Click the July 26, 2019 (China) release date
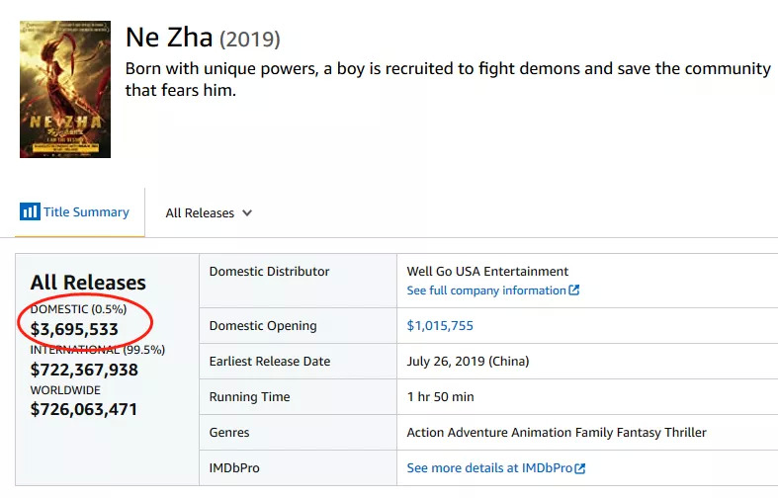Viewport: 778px width, 498px height. click(x=468, y=362)
